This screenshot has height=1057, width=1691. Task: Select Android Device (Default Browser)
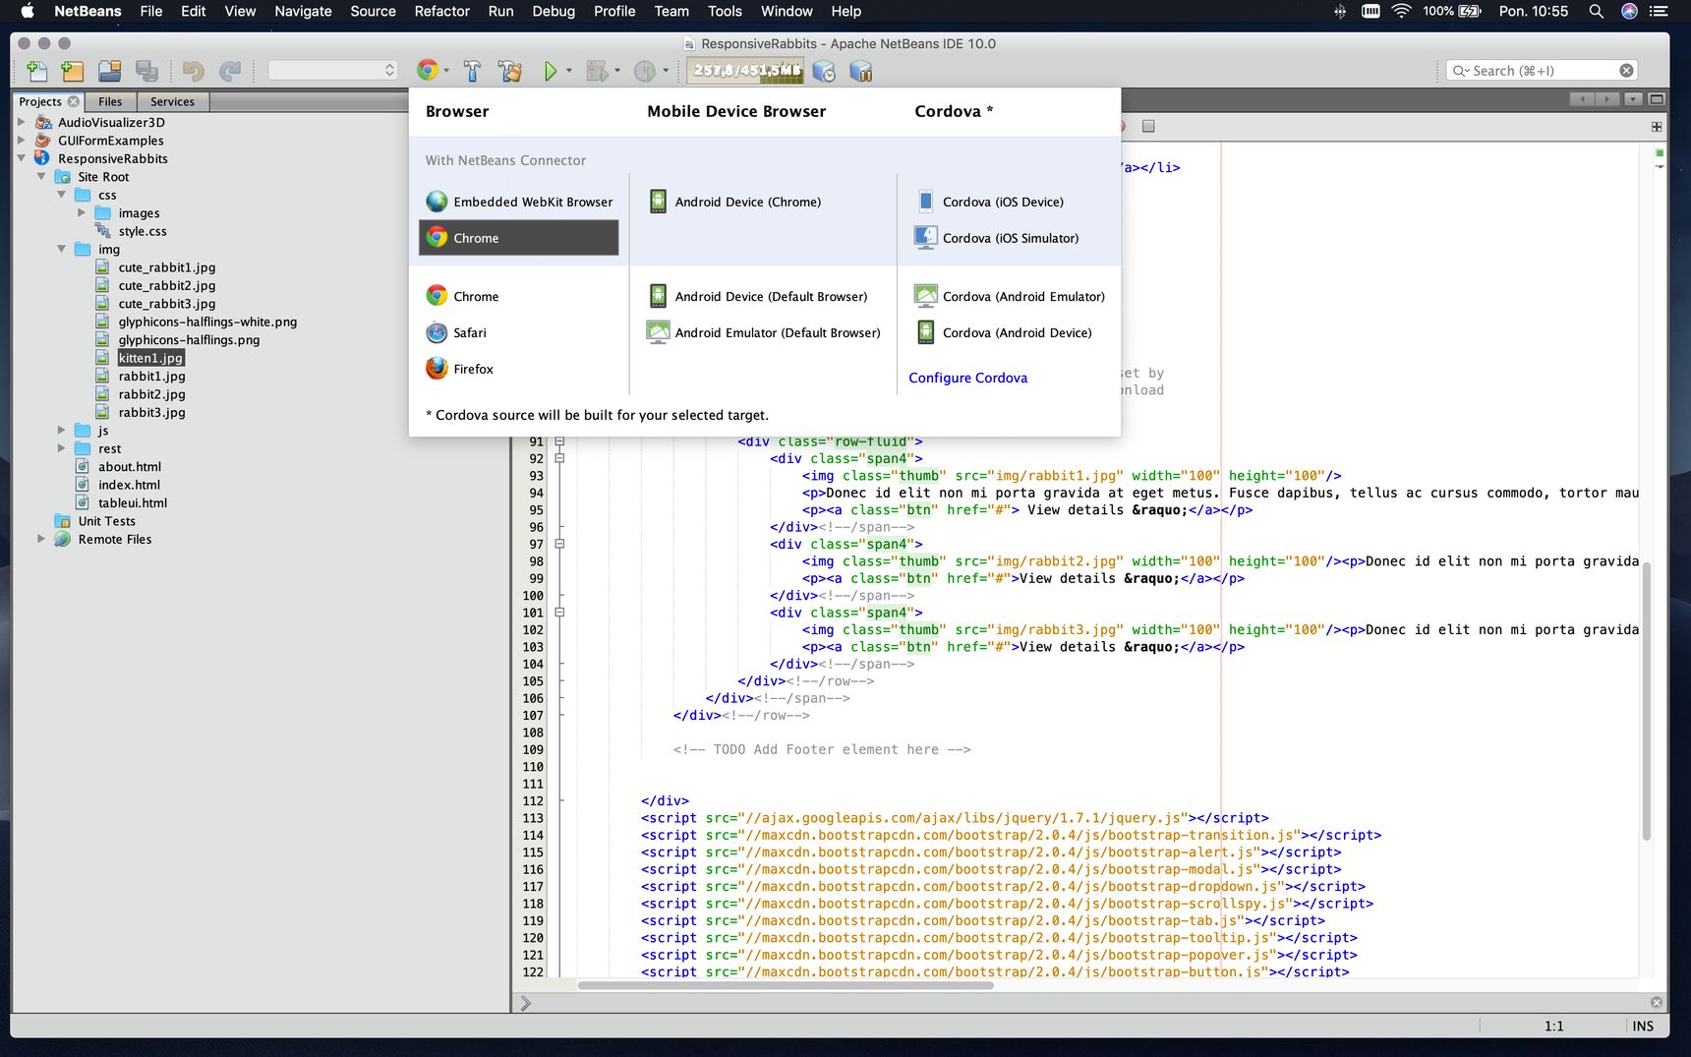(x=758, y=296)
